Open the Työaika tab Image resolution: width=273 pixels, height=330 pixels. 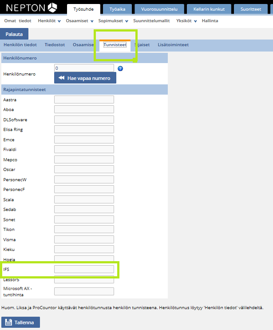coord(117,9)
